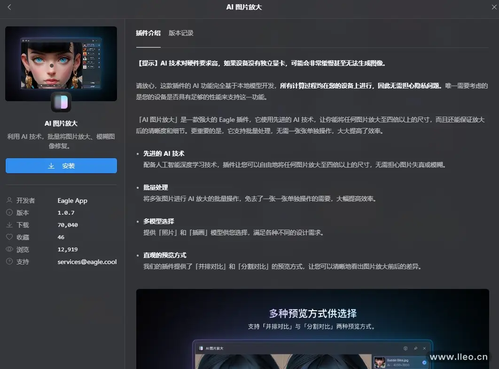Click the settings gear in preview window
This screenshot has width=499, height=369.
pyautogui.click(x=405, y=348)
